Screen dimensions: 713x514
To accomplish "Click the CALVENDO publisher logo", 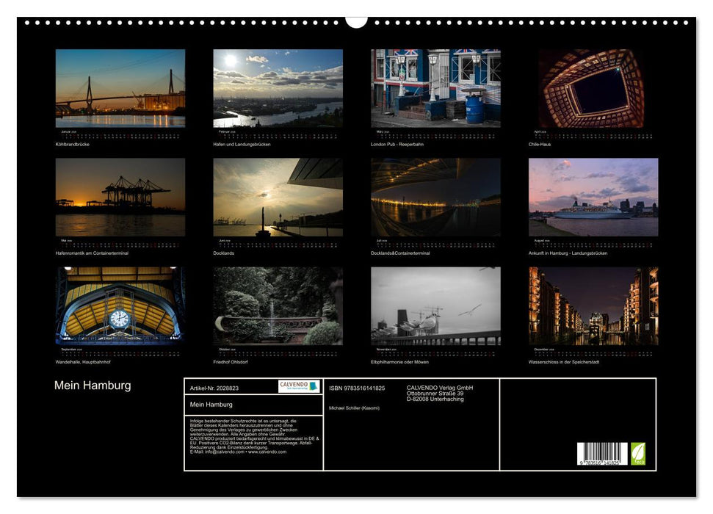I will point(297,386).
